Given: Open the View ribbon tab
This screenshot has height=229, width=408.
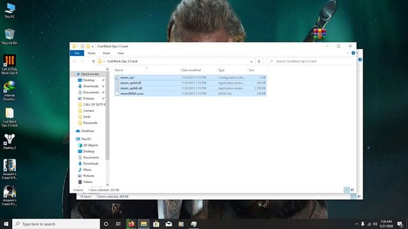Looking at the screenshot, I should [120, 53].
